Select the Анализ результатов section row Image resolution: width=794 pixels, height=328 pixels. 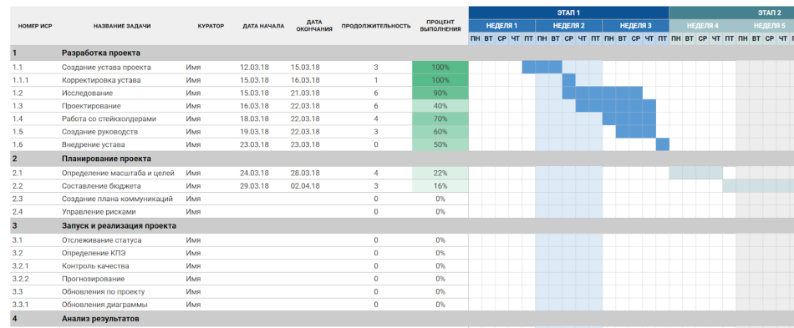[x=397, y=319]
